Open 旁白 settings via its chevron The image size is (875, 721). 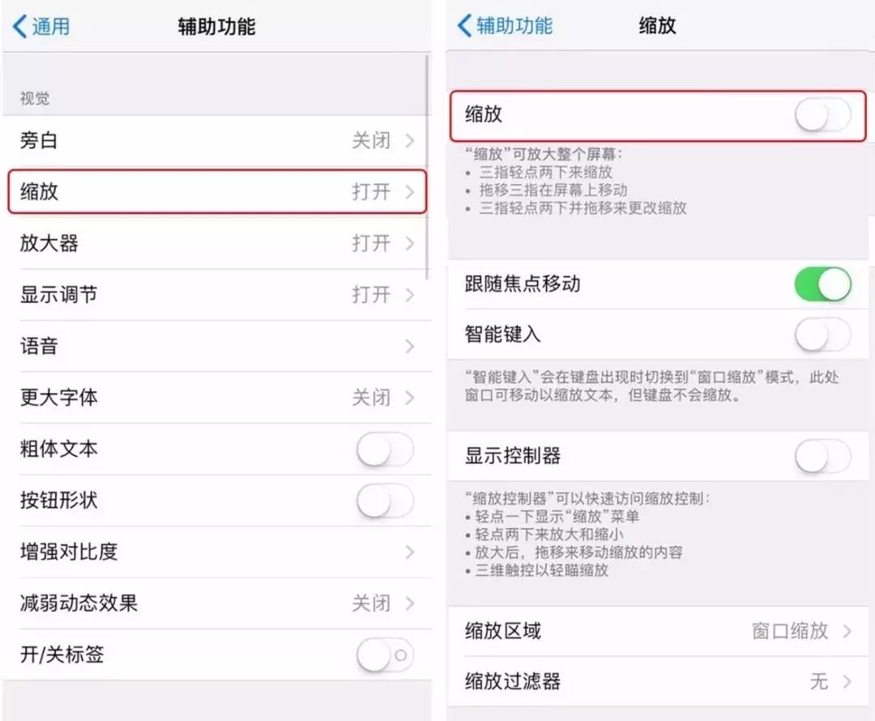pos(412,140)
